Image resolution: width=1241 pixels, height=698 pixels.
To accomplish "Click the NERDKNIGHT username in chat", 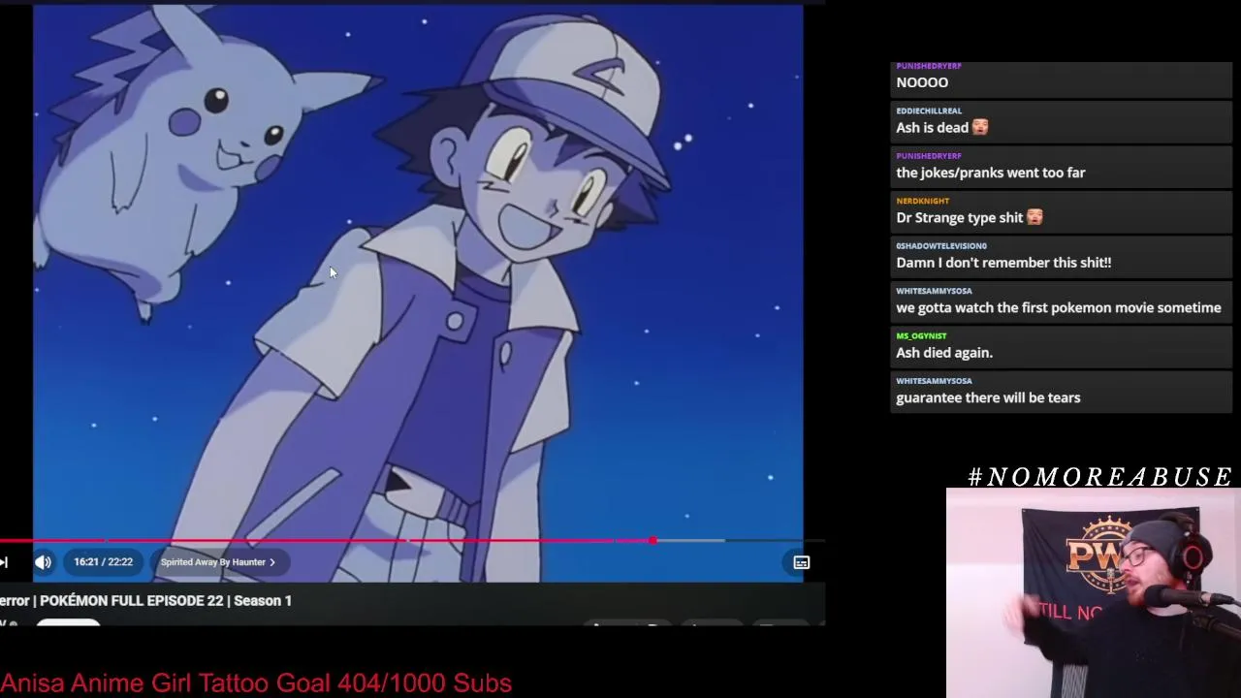I will tap(922, 201).
